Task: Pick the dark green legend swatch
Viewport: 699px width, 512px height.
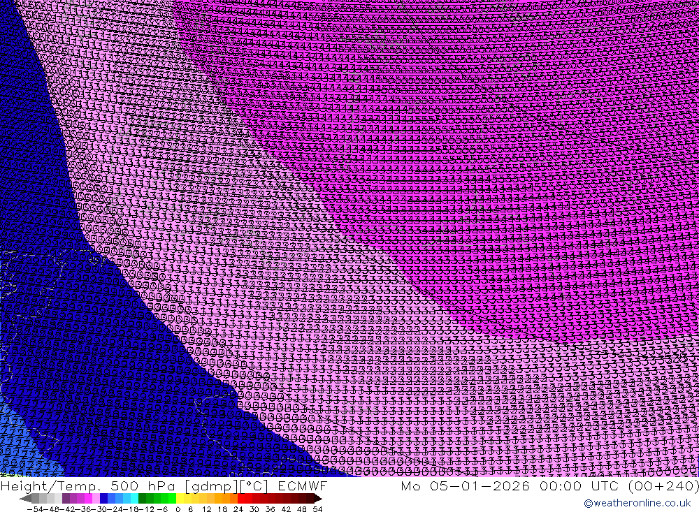Action: point(142,499)
